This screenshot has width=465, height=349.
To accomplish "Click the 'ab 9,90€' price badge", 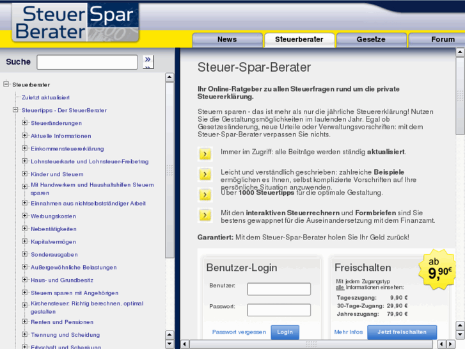I will (x=437, y=270).
